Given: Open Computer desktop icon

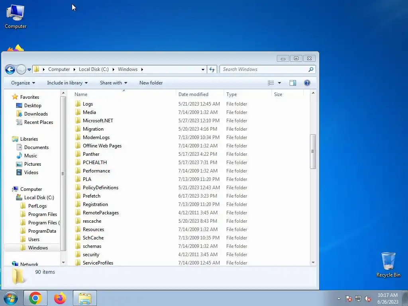Looking at the screenshot, I should (16, 16).
